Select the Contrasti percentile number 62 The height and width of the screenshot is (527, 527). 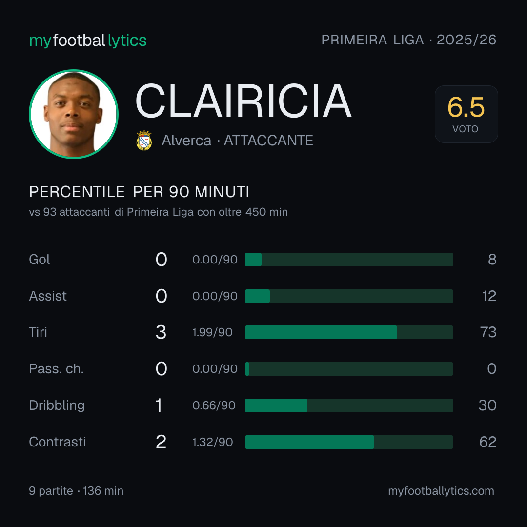click(x=488, y=442)
